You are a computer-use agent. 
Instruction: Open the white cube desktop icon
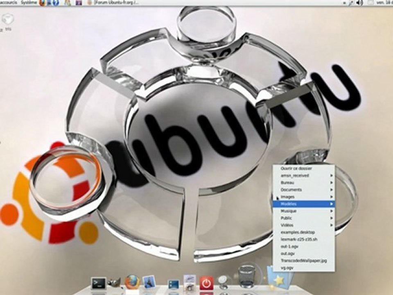pos(7,20)
